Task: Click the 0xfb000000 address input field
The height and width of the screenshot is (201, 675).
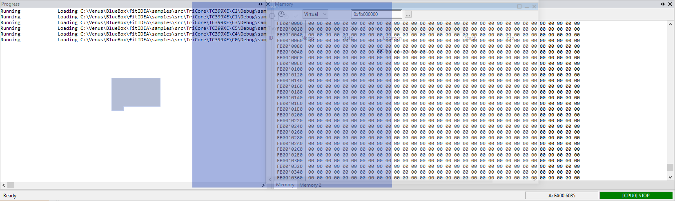Action: click(376, 14)
